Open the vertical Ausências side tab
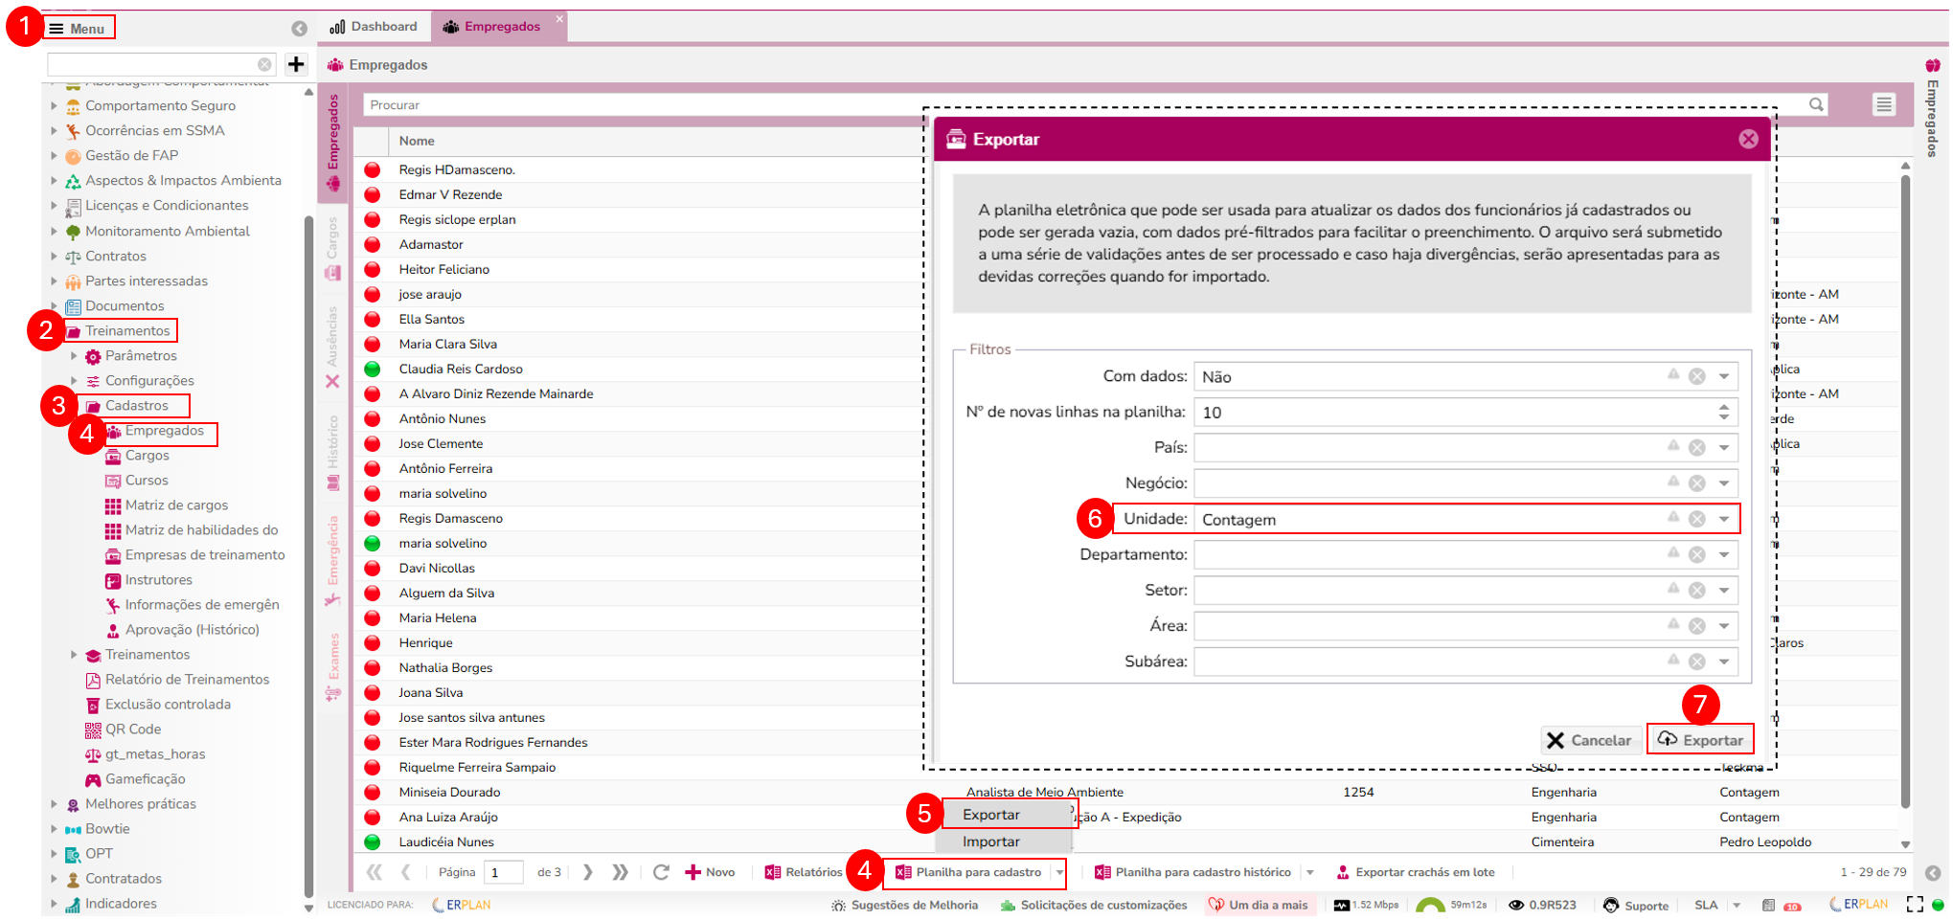 [x=332, y=347]
